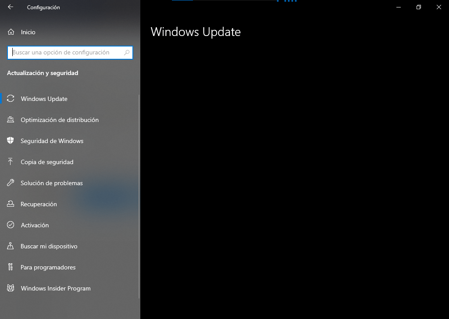
Task: Click the Windows Update sync arrows icon
Action: 11,99
